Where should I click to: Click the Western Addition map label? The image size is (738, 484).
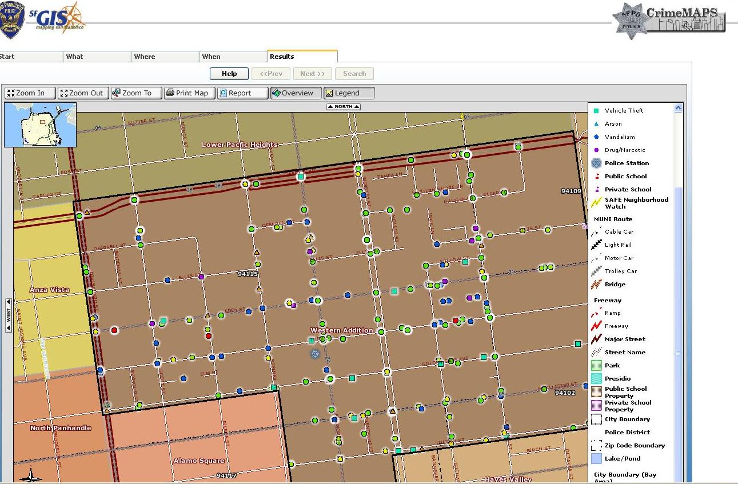342,330
